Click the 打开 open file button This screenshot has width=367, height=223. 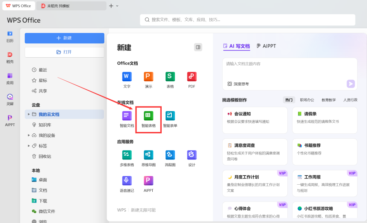(x=65, y=52)
